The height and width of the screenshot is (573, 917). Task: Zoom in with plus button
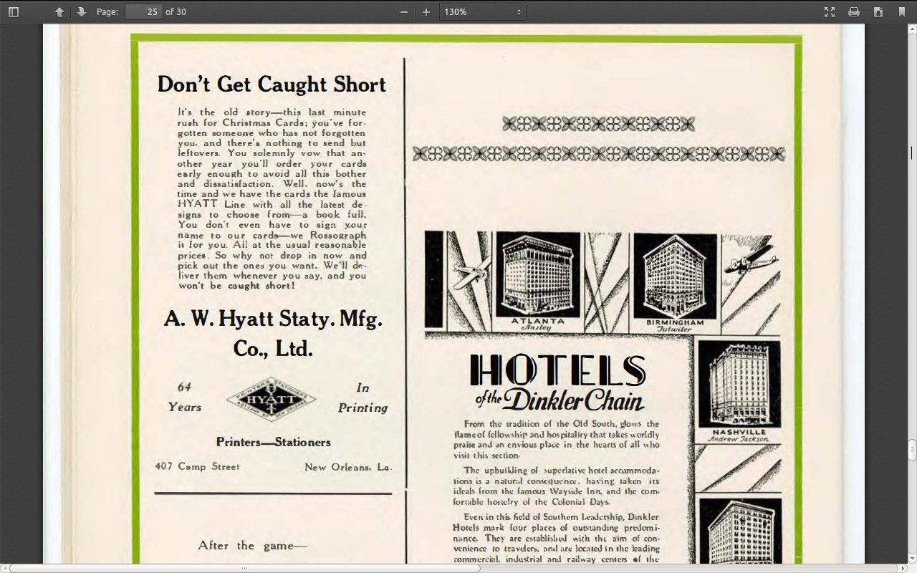point(426,11)
